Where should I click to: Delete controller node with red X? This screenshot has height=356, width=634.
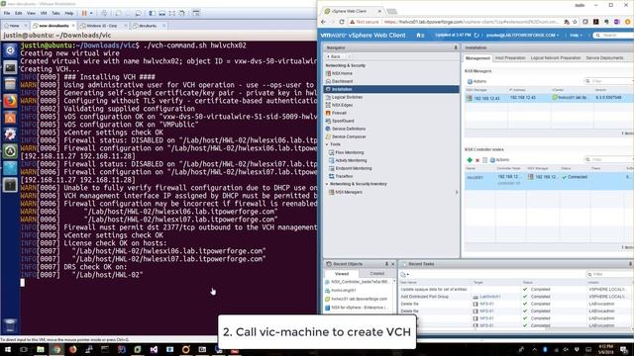477,160
